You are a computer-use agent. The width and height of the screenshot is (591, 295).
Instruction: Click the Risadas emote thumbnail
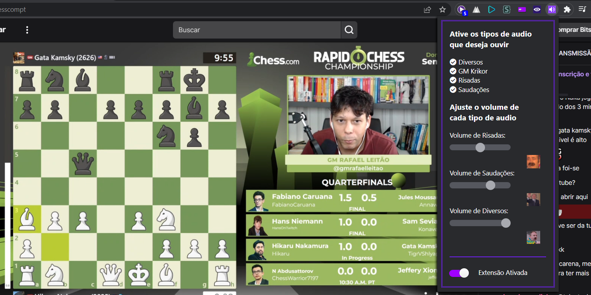click(533, 162)
